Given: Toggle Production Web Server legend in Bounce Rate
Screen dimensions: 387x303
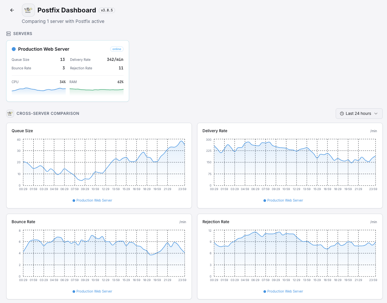Looking at the screenshot, I should (x=93, y=291).
